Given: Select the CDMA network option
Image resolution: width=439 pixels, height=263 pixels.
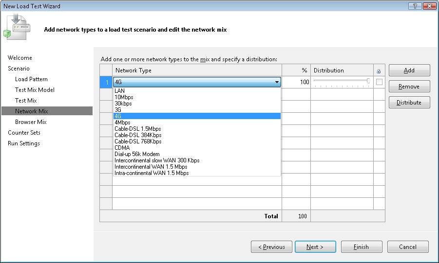Looking at the screenshot, I should click(122, 148).
